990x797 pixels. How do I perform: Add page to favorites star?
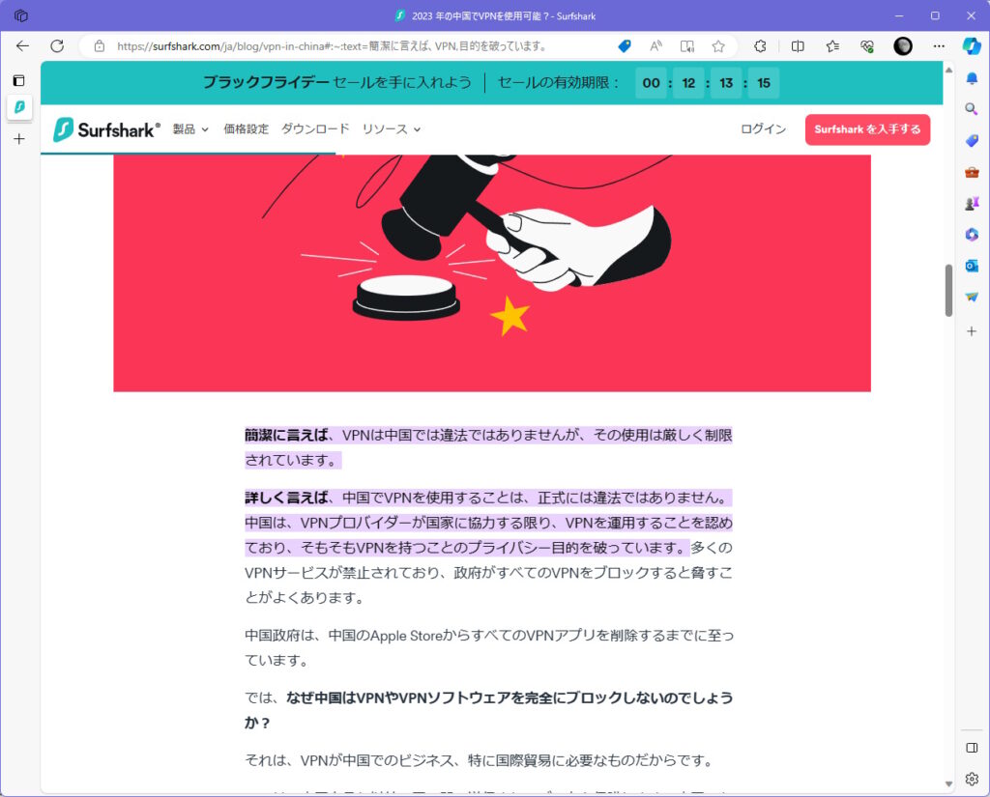[x=718, y=46]
